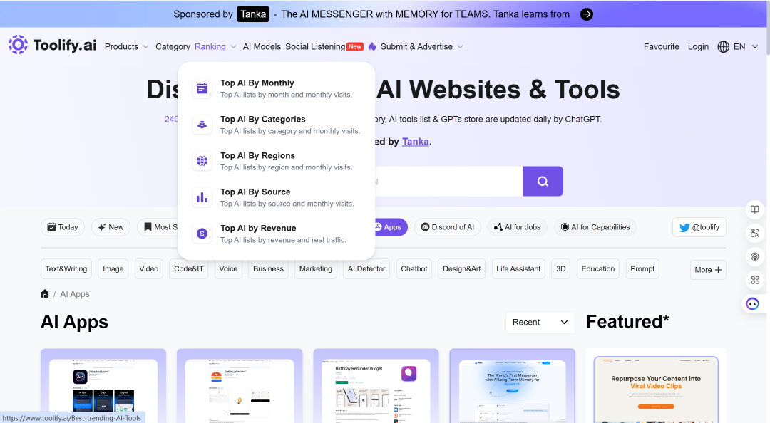The image size is (770, 423).
Task: Click the Top AI By Regions globe icon
Action: 202,161
